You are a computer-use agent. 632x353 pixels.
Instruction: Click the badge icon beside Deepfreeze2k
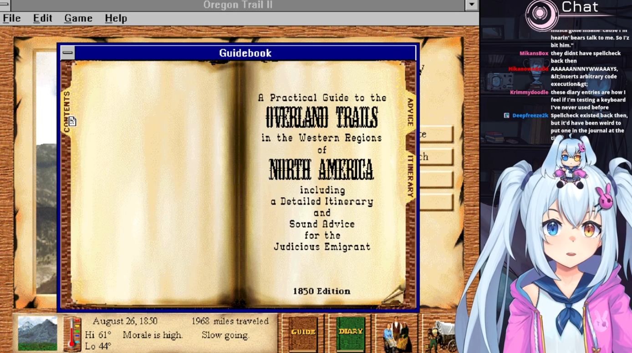[x=506, y=115]
